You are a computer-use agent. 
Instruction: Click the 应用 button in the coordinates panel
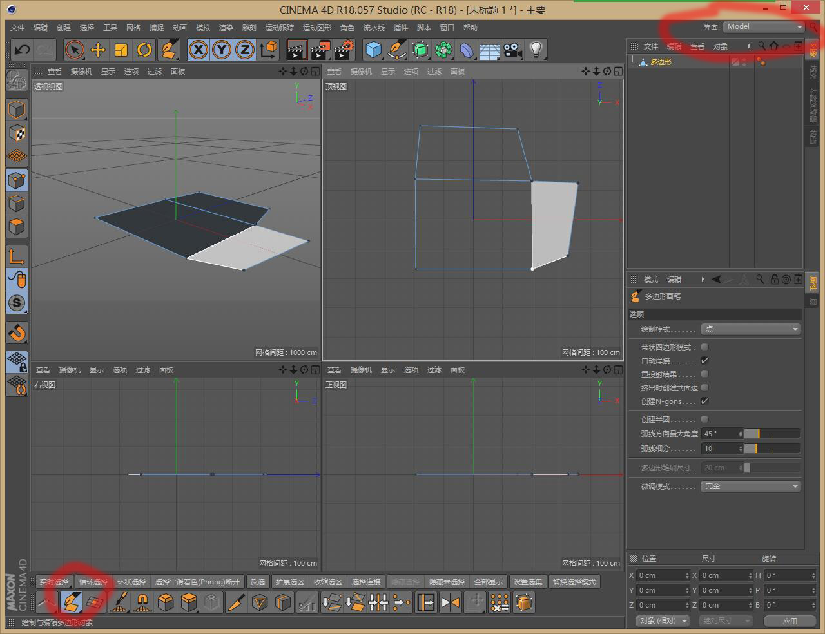tap(790, 621)
